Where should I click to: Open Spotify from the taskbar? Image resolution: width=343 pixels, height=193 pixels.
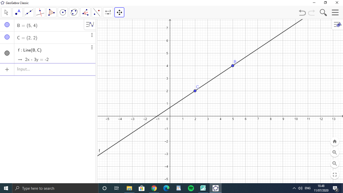coord(191,188)
